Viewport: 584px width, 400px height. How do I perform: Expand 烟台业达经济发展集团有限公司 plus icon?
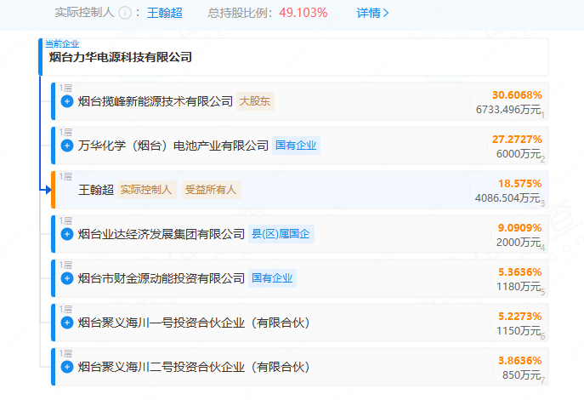[67, 234]
